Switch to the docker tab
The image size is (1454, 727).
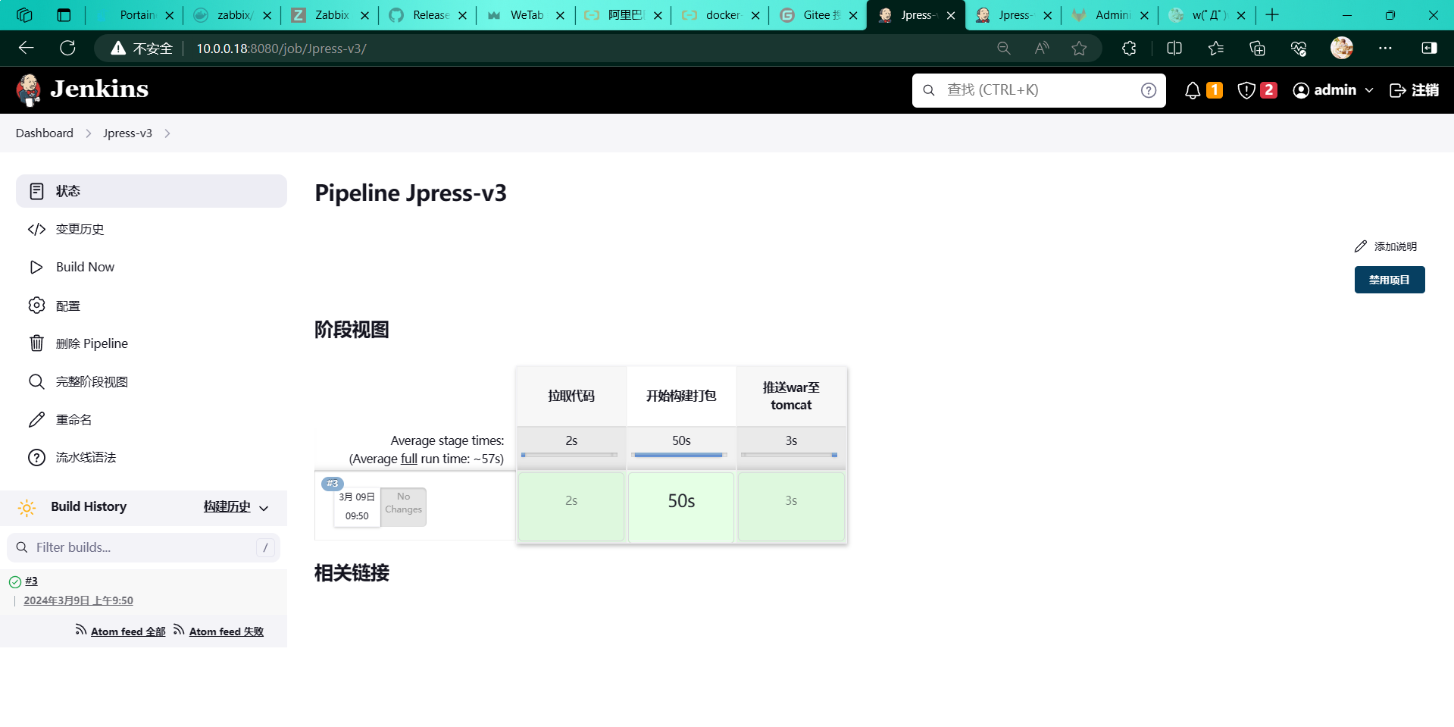point(721,15)
